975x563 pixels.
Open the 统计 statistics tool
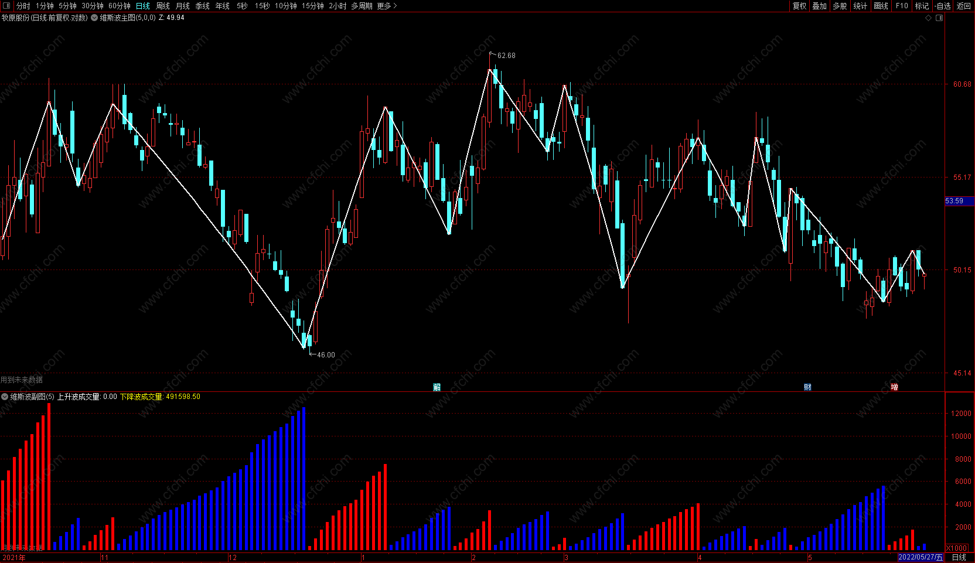pyautogui.click(x=860, y=6)
